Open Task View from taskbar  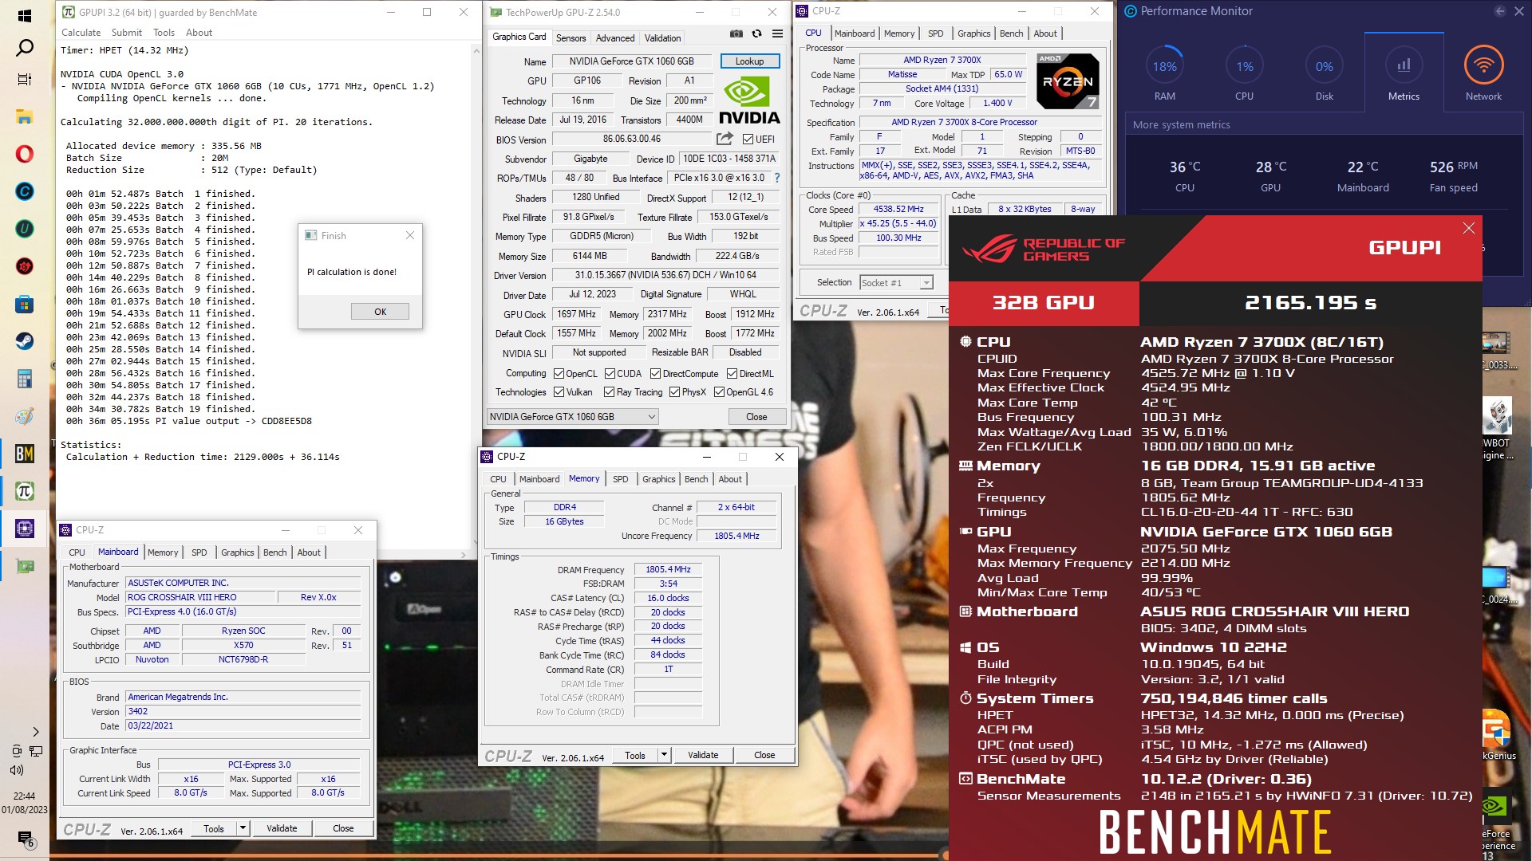tap(25, 80)
